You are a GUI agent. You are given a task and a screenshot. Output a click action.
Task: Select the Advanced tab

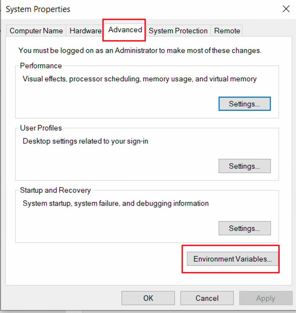click(125, 30)
